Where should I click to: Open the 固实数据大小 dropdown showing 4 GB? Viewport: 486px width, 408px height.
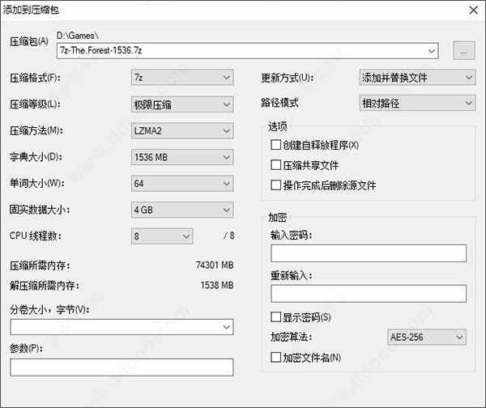pyautogui.click(x=182, y=210)
